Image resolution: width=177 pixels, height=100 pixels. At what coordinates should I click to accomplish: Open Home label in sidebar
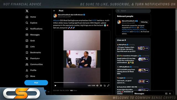33,17
